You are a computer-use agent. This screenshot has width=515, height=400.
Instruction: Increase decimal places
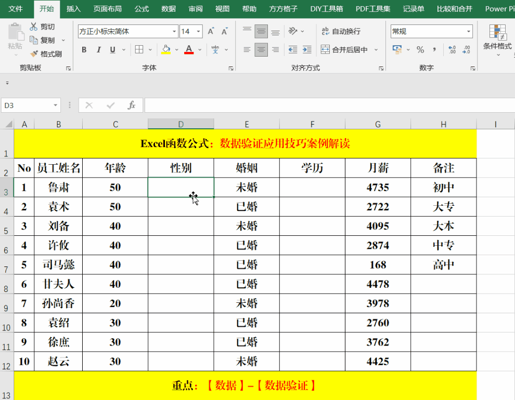click(452, 50)
